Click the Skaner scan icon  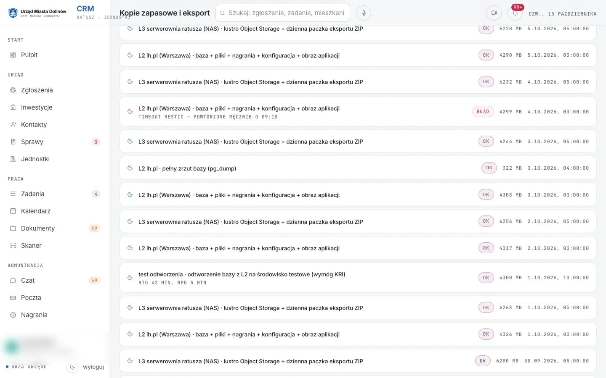coord(13,245)
